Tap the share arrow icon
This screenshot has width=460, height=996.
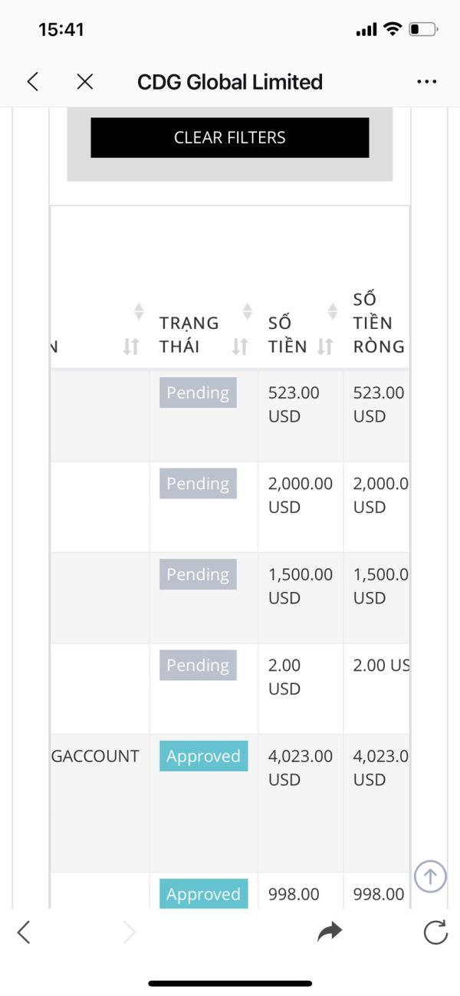coord(330,932)
